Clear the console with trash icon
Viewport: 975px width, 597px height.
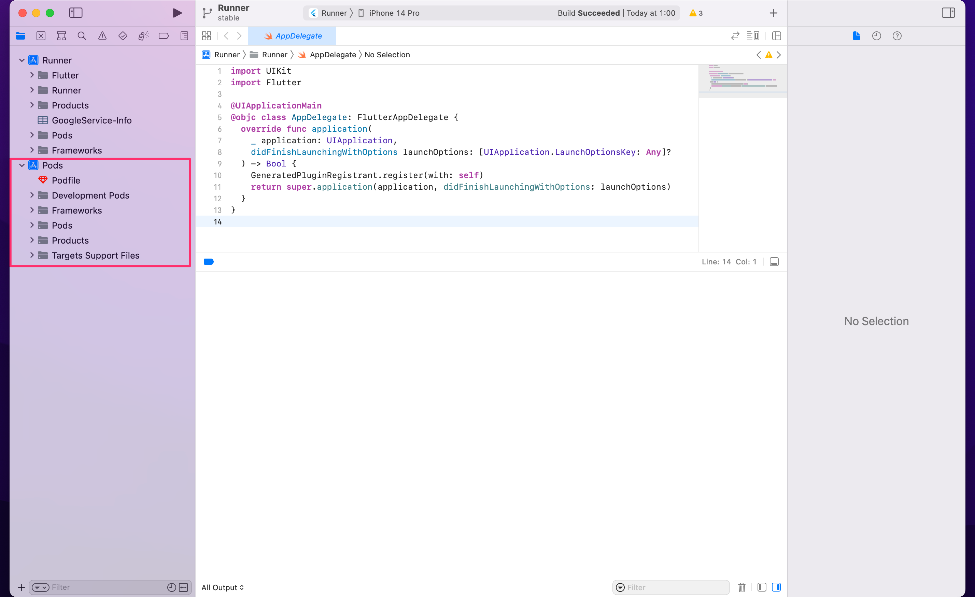[x=742, y=587]
